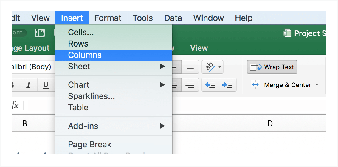Expand the Sheet submenu

162,66
